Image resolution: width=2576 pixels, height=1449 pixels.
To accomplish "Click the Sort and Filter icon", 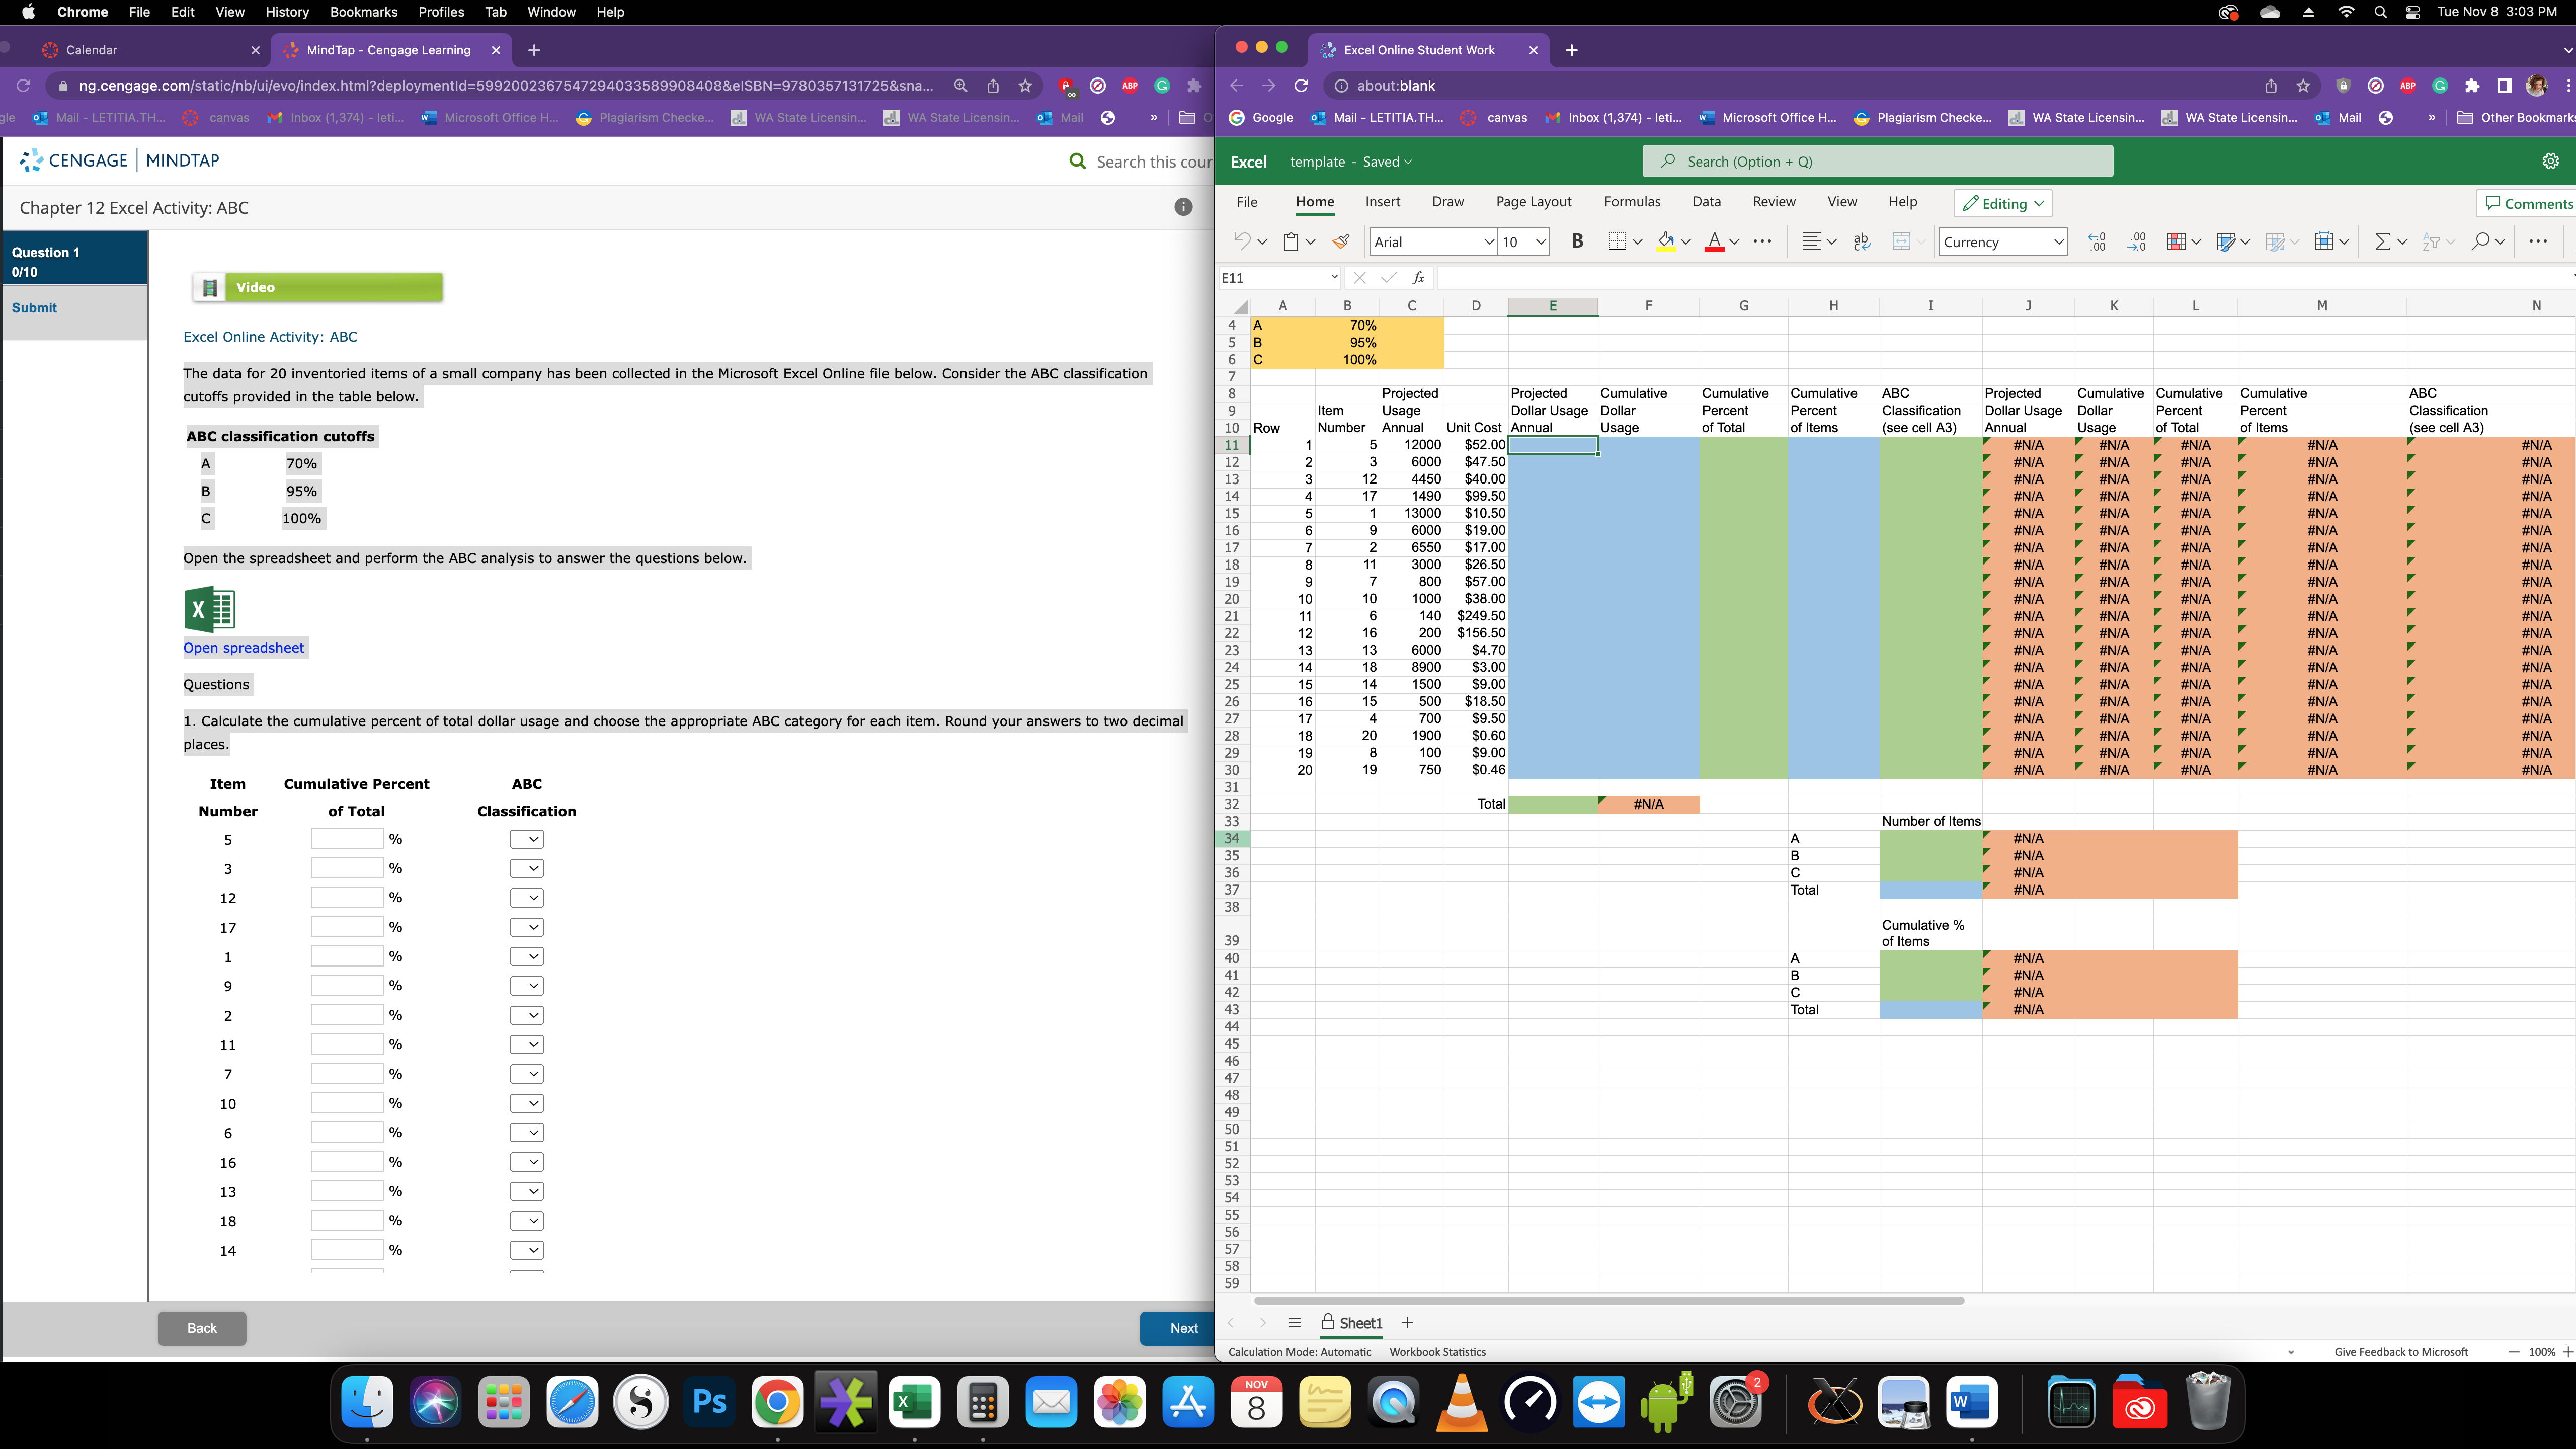I will click(2431, 241).
